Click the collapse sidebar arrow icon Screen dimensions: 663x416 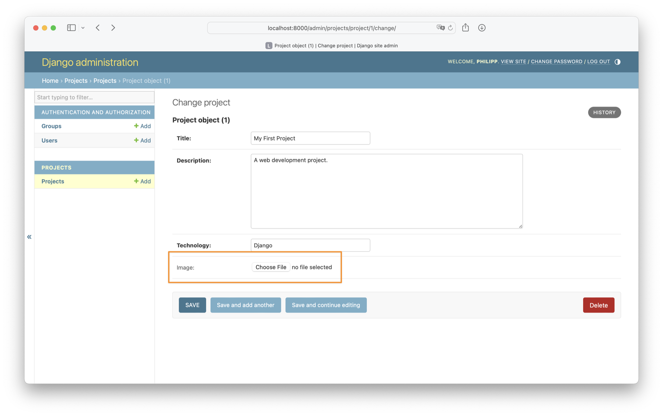pos(30,236)
